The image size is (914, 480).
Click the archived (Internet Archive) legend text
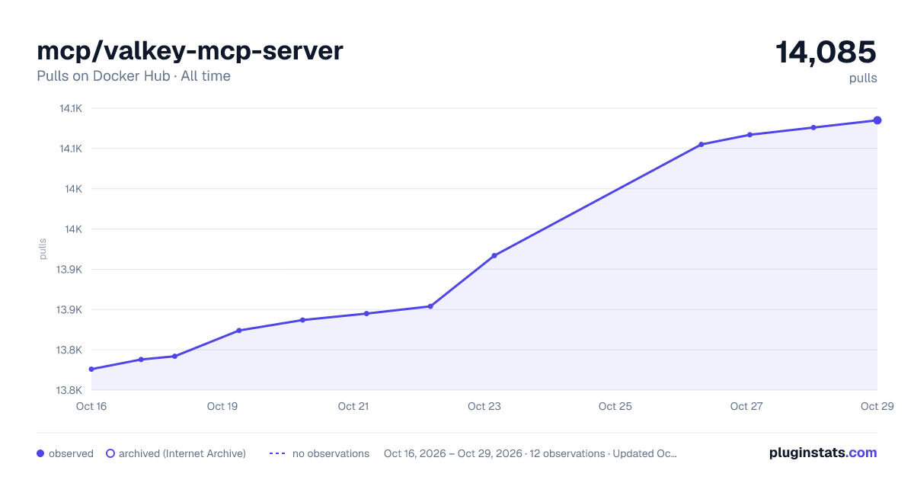click(182, 453)
